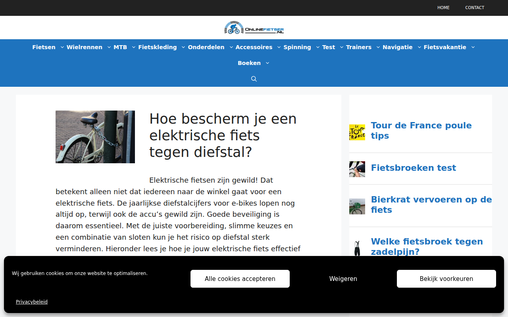Expand the Accessoires submenu arrow

click(x=279, y=47)
